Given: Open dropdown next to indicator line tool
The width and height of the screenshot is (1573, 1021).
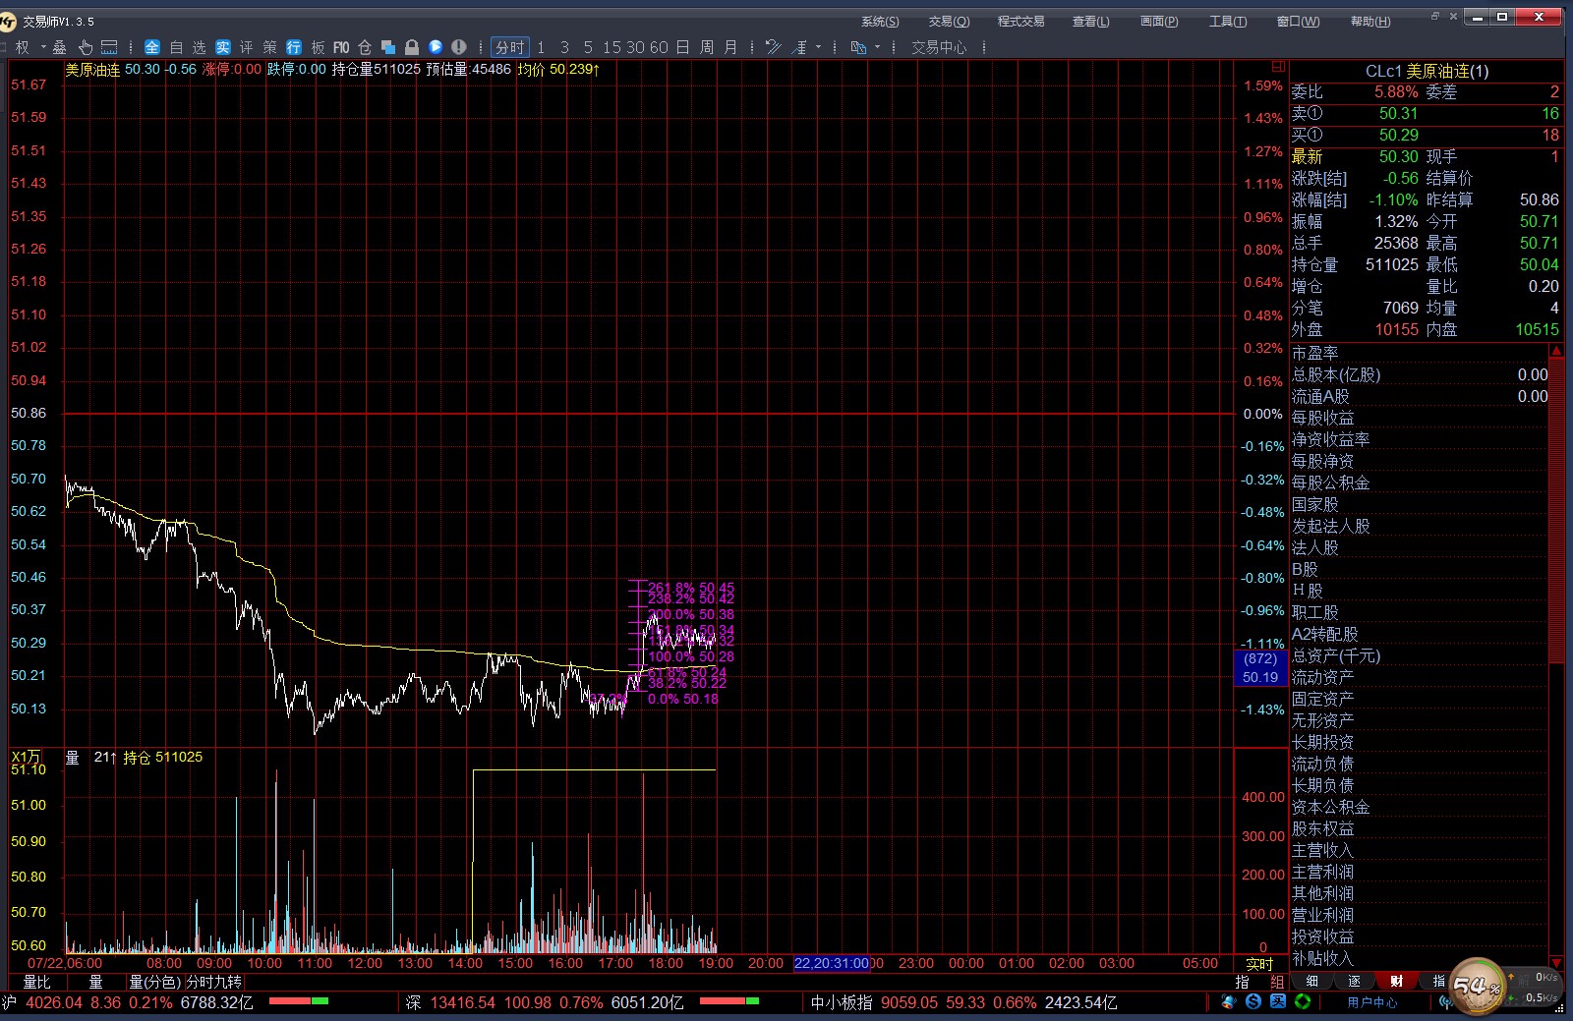Looking at the screenshot, I should [818, 47].
